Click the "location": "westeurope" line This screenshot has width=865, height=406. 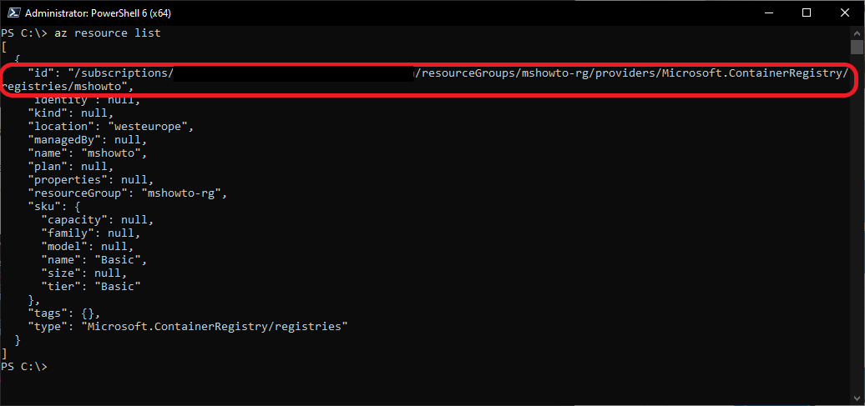pos(111,126)
